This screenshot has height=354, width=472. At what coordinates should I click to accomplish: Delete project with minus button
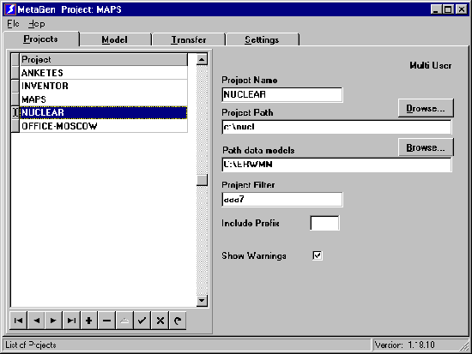tap(106, 321)
